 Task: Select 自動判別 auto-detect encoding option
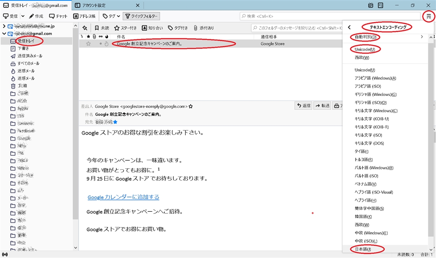click(x=365, y=37)
